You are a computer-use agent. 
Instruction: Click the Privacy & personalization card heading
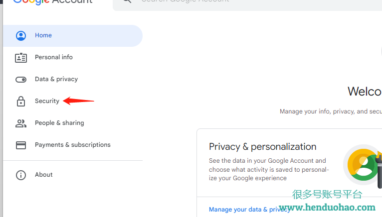pos(262,147)
